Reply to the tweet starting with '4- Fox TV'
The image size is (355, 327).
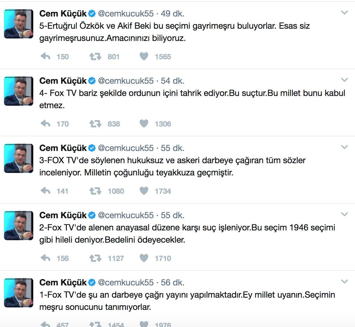45,124
